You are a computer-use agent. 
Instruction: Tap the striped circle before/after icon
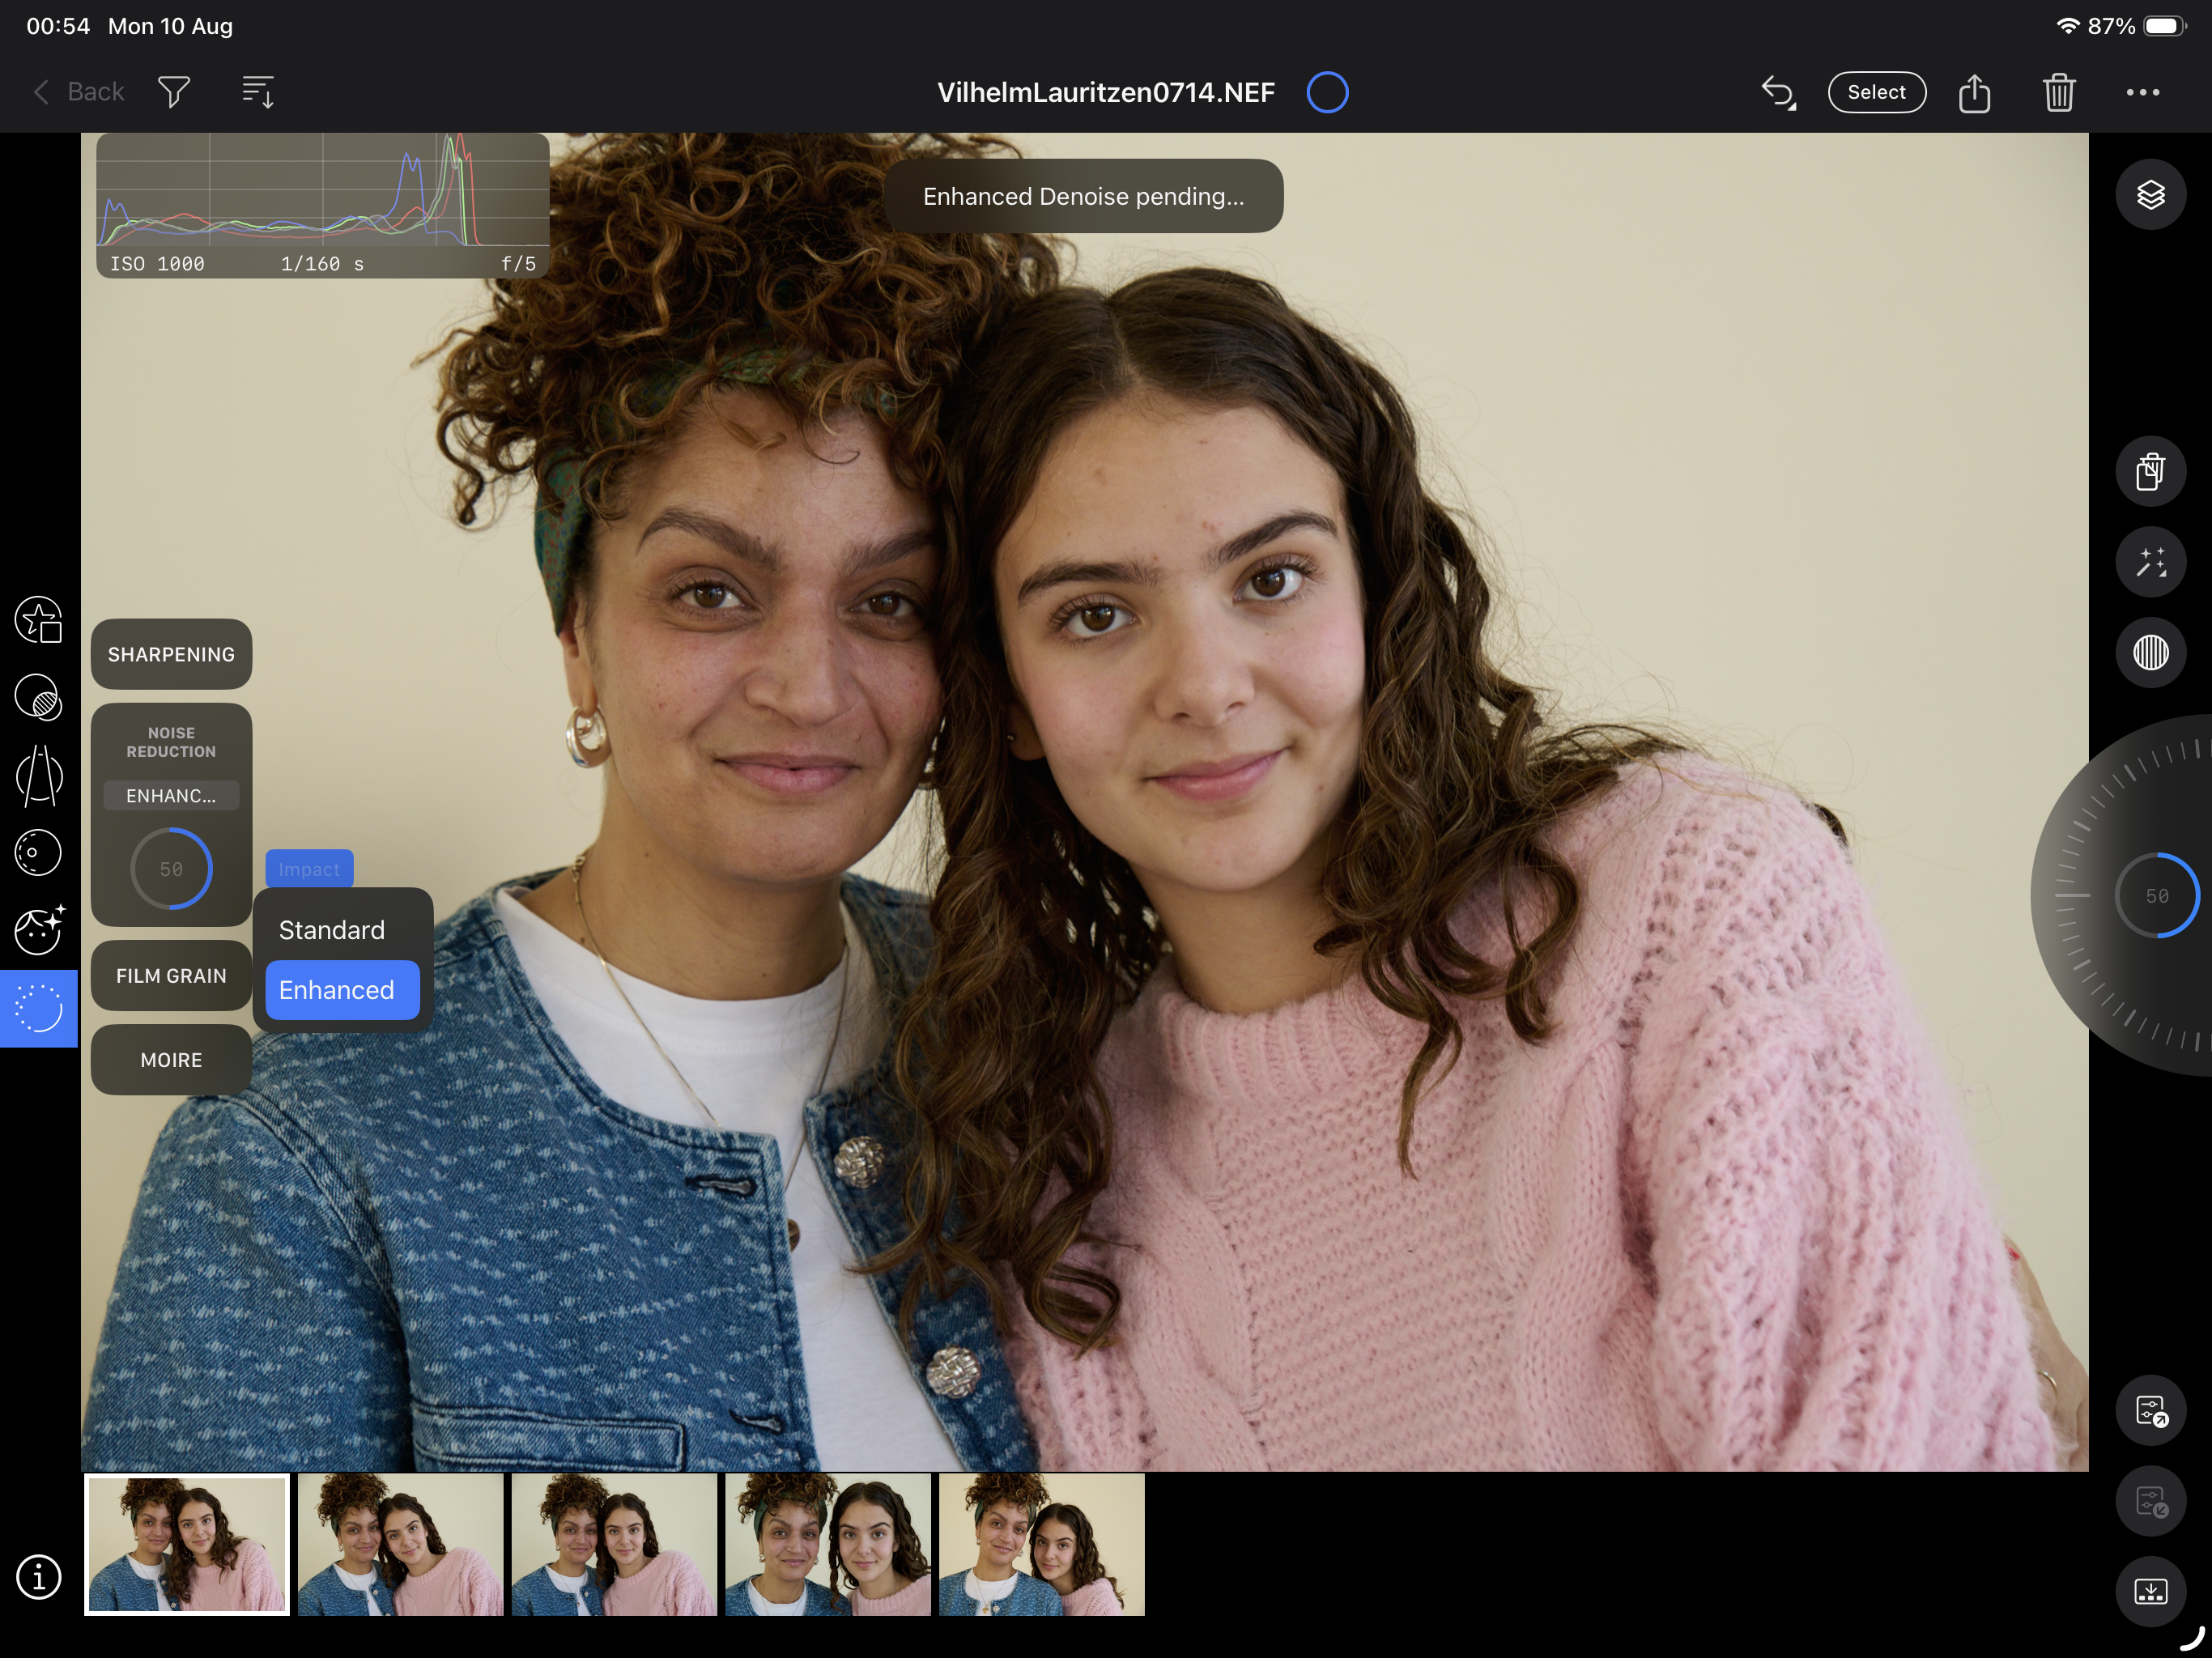click(x=2151, y=653)
